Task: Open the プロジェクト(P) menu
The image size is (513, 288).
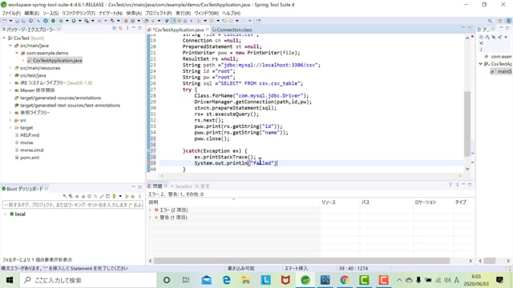Action: point(159,13)
